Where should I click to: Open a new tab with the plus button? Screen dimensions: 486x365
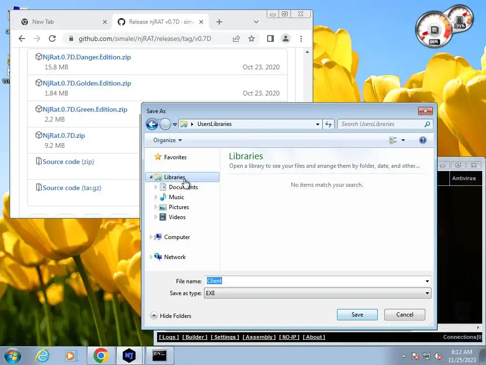[x=219, y=22]
